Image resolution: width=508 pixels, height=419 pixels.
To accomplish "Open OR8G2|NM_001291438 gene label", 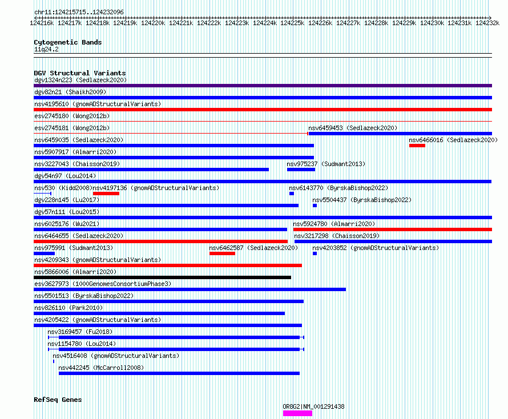I will 313,406.
